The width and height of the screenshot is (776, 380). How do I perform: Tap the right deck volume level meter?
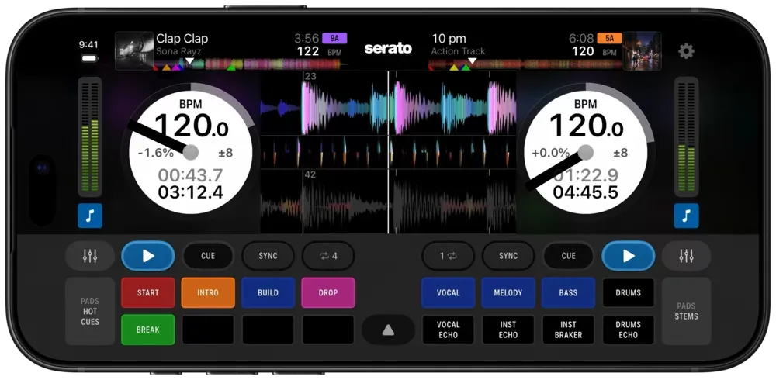686,137
